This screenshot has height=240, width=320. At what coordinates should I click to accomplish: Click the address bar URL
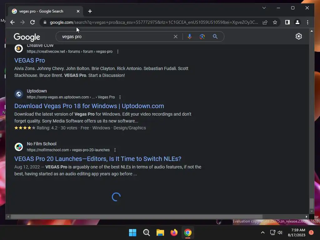(x=154, y=22)
